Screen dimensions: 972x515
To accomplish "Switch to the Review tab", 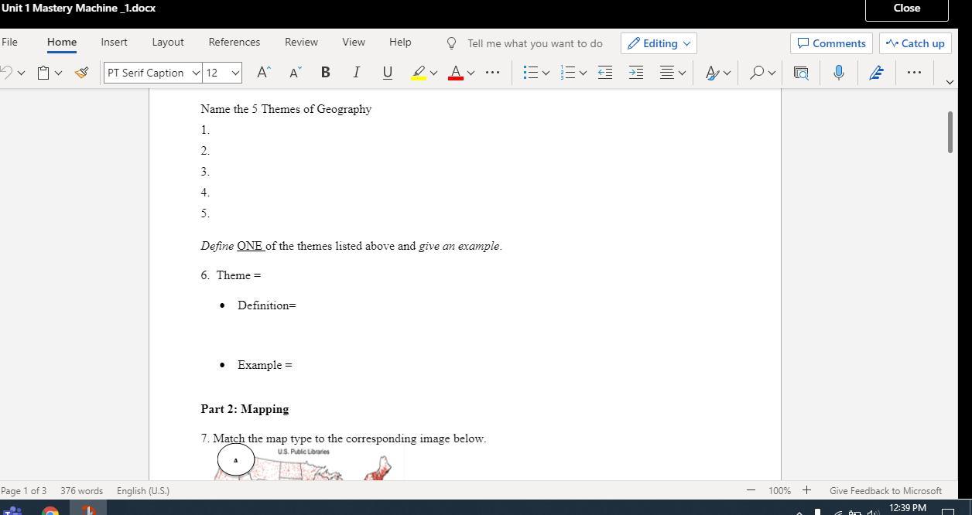I will click(x=301, y=42).
